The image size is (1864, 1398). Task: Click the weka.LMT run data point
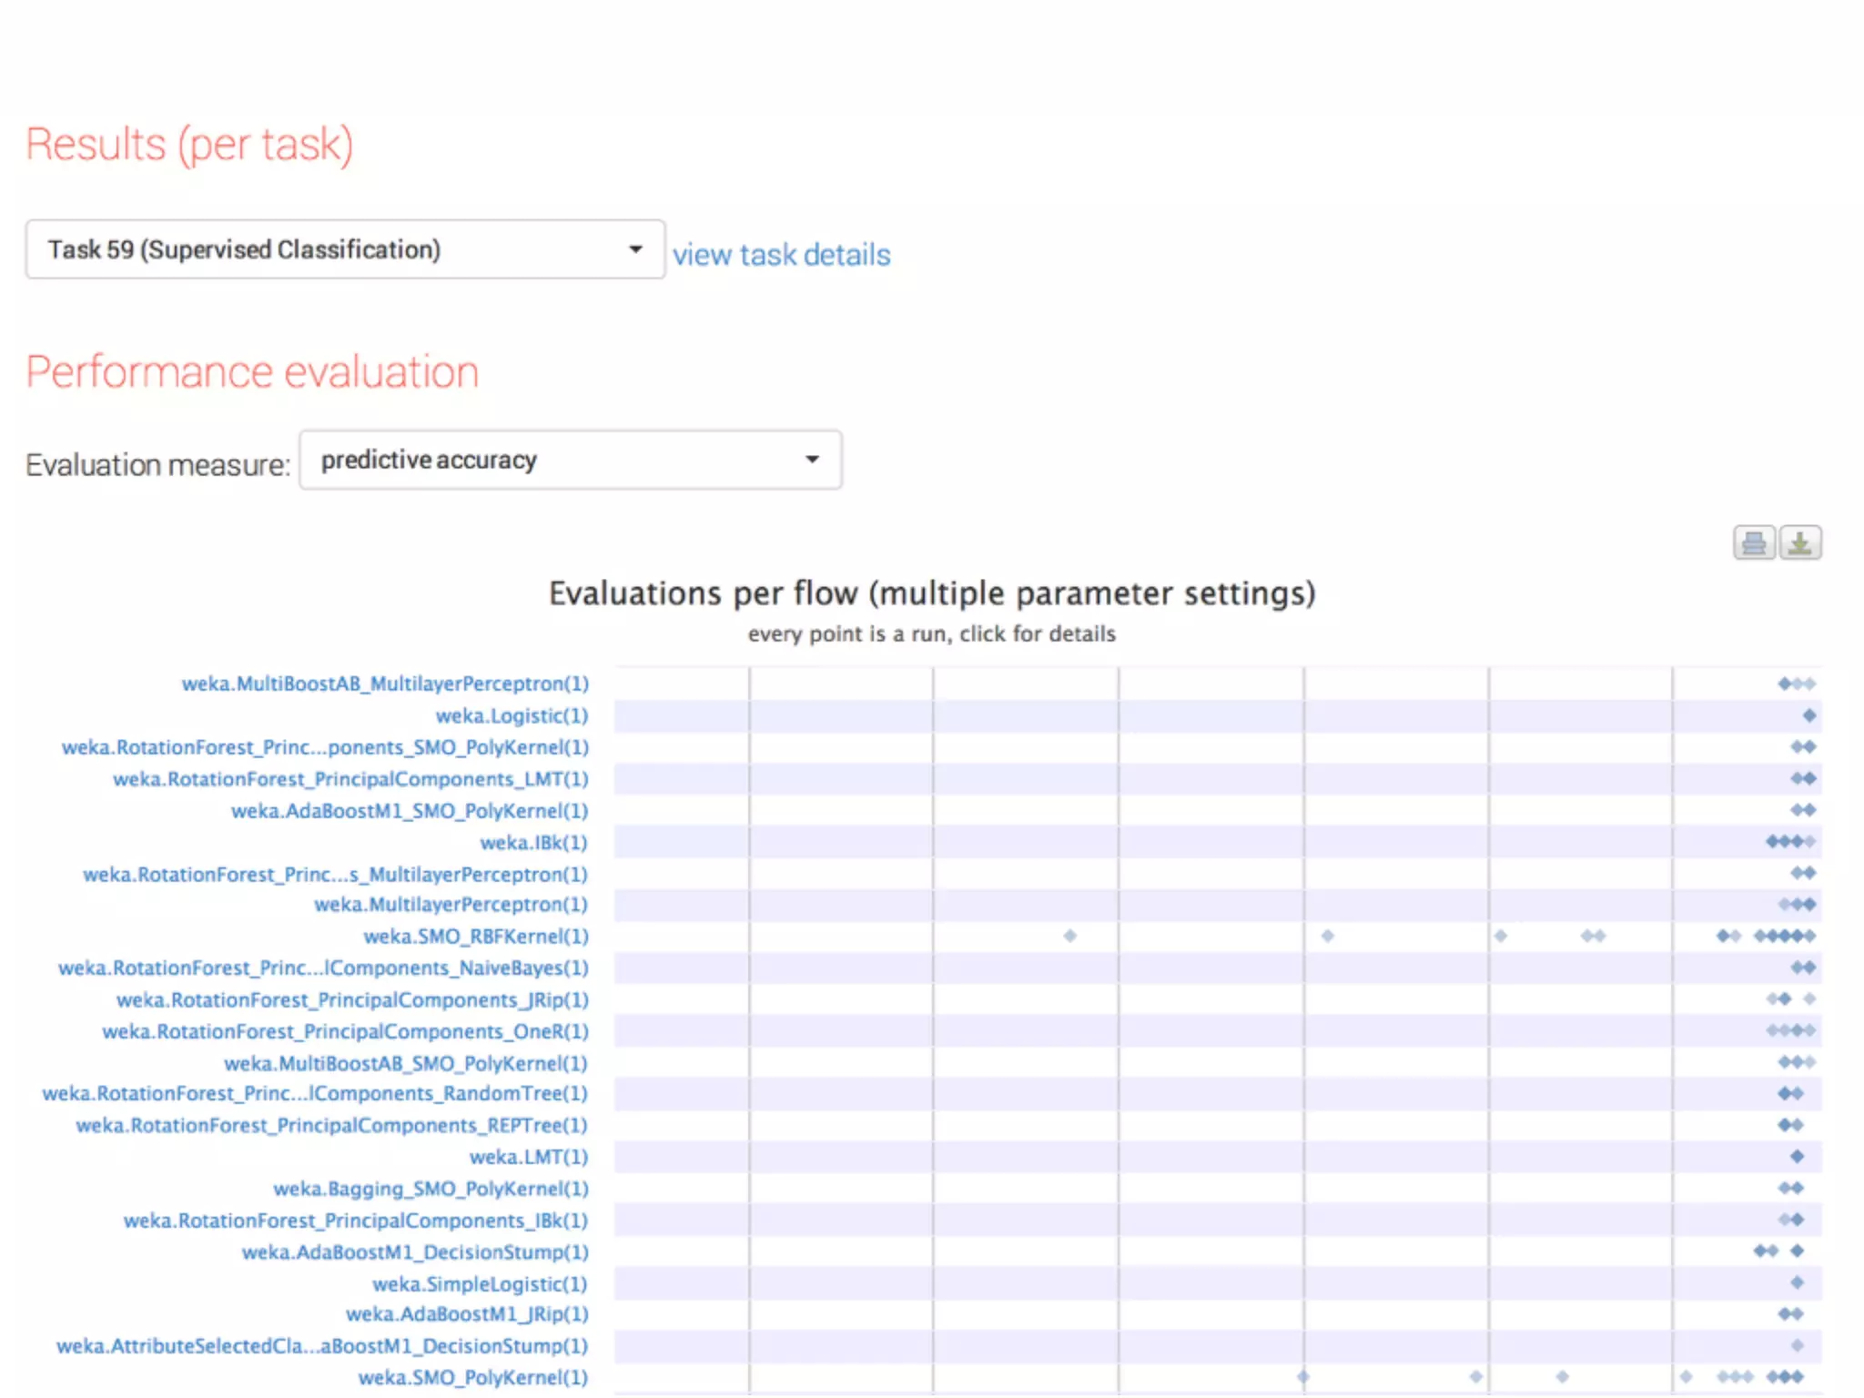point(1797,1157)
